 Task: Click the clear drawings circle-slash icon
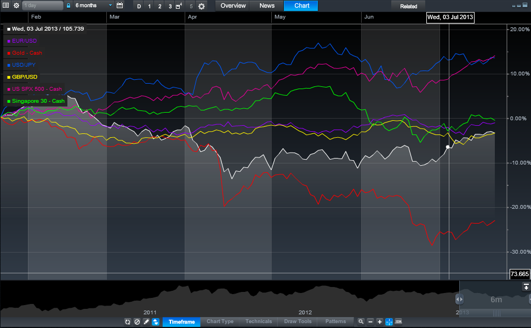(137, 322)
